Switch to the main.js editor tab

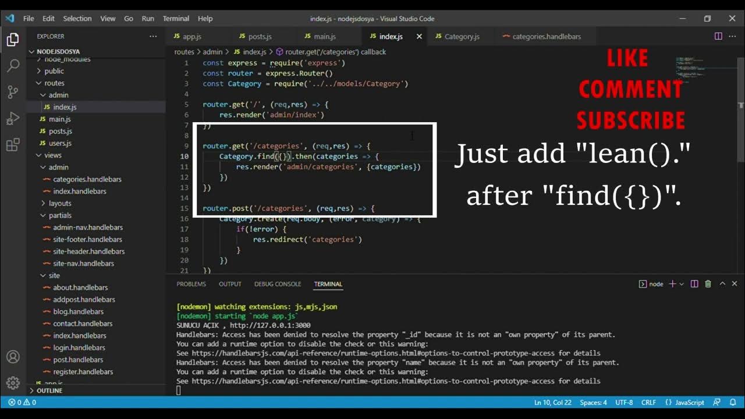[329, 36]
